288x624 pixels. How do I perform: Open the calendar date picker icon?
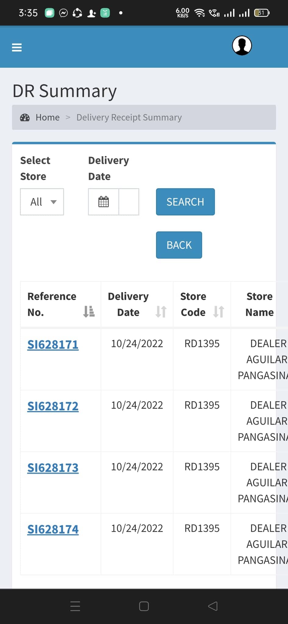(x=103, y=202)
